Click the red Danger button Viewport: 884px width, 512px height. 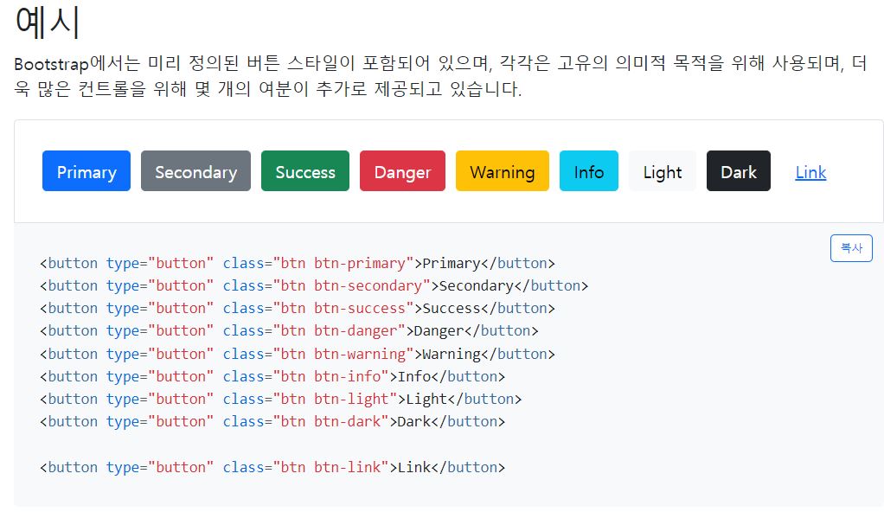tap(402, 171)
